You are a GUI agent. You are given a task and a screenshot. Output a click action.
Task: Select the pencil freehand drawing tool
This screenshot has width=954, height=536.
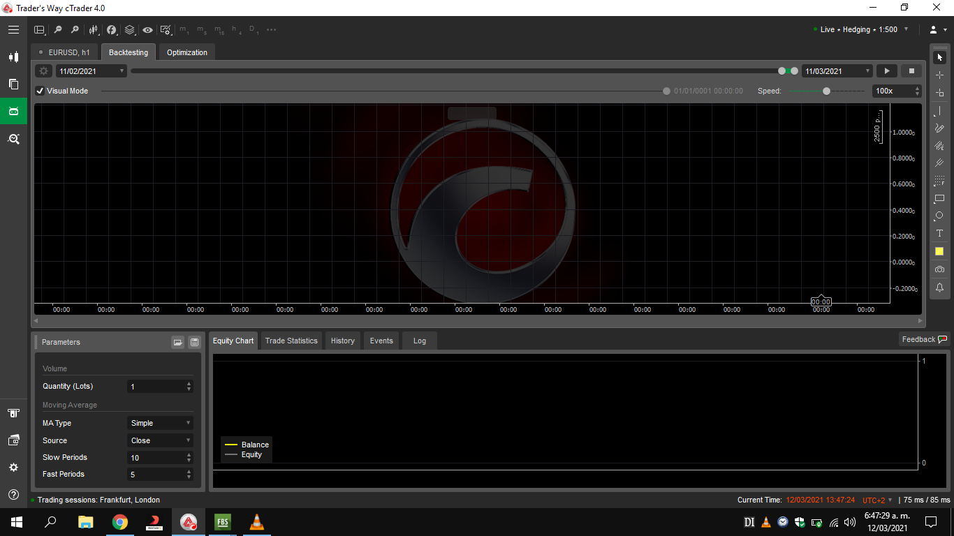click(939, 128)
